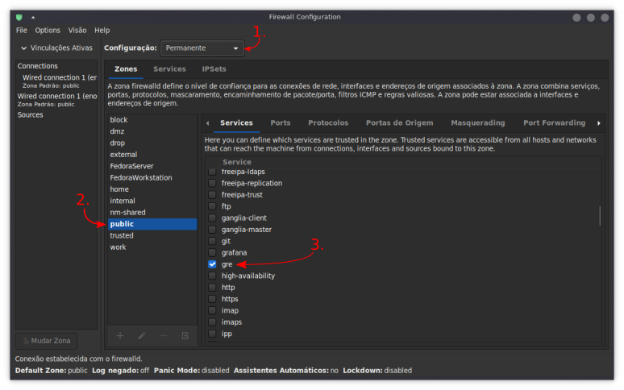Select the public zone
The width and height of the screenshot is (624, 390).
click(152, 224)
